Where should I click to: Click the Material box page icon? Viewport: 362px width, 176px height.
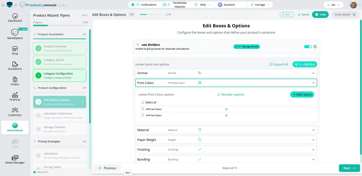click(200, 130)
